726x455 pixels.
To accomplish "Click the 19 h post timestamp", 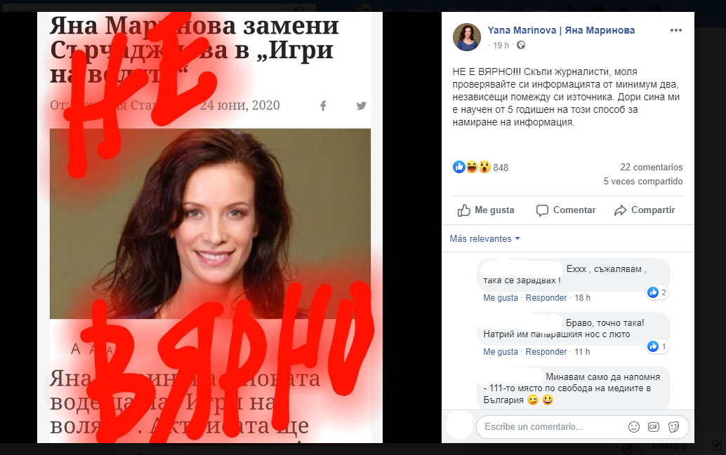I will [501, 46].
